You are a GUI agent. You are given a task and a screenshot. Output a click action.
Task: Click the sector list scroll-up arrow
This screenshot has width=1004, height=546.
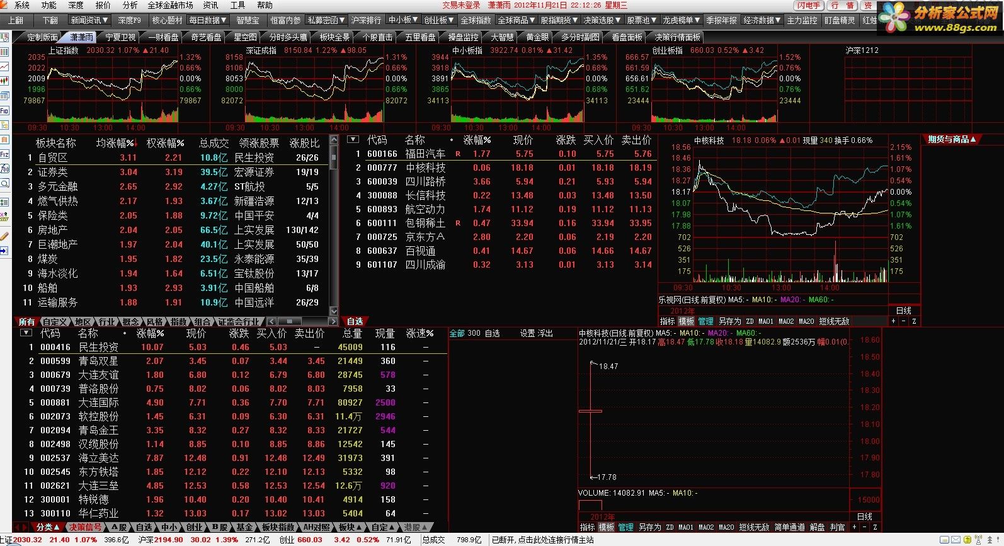(x=334, y=140)
